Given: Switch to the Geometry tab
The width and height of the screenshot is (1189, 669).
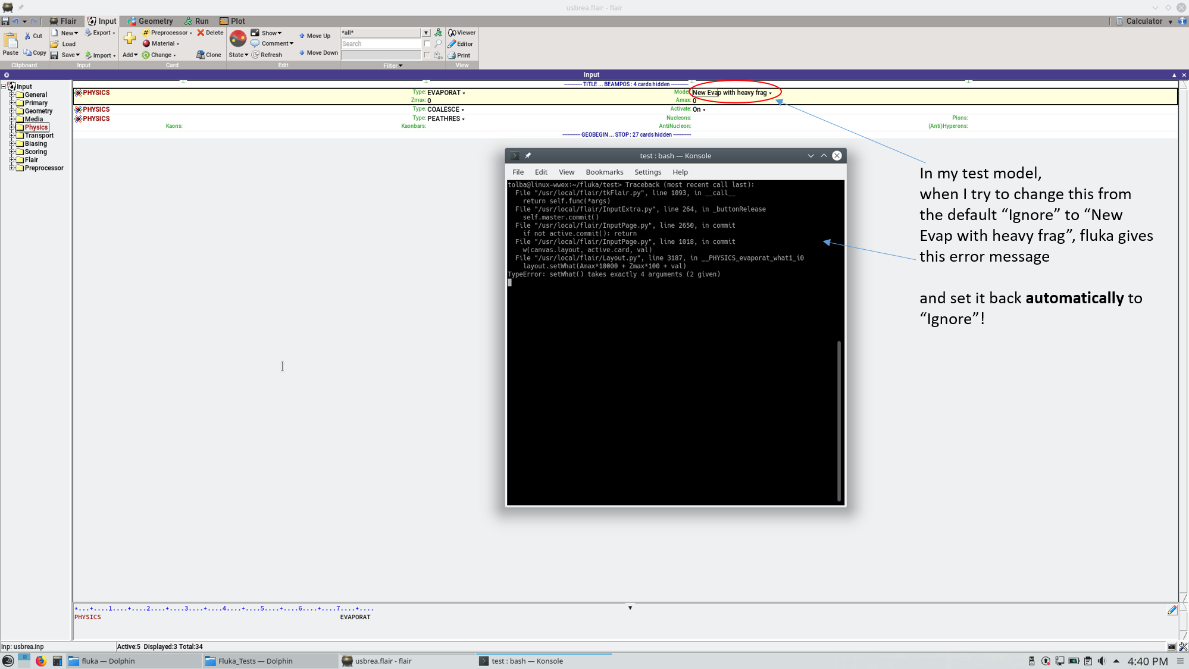Looking at the screenshot, I should click(150, 21).
